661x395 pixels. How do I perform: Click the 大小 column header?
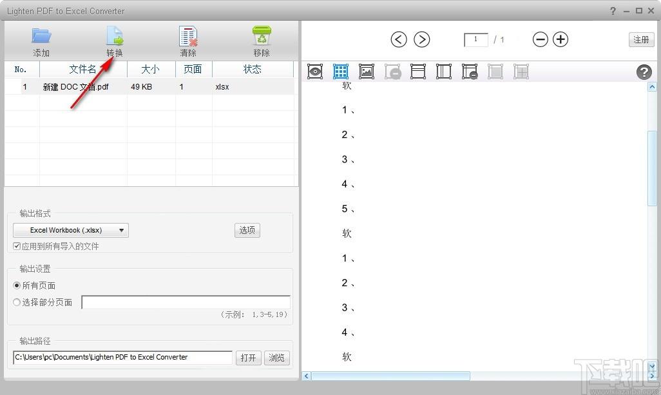(x=151, y=69)
